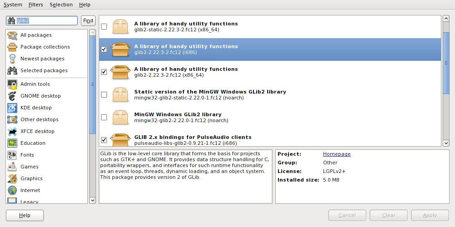Viewport: 455px width, 227px height.
Task: Click the XFCE desktop icon
Action: 12,131
